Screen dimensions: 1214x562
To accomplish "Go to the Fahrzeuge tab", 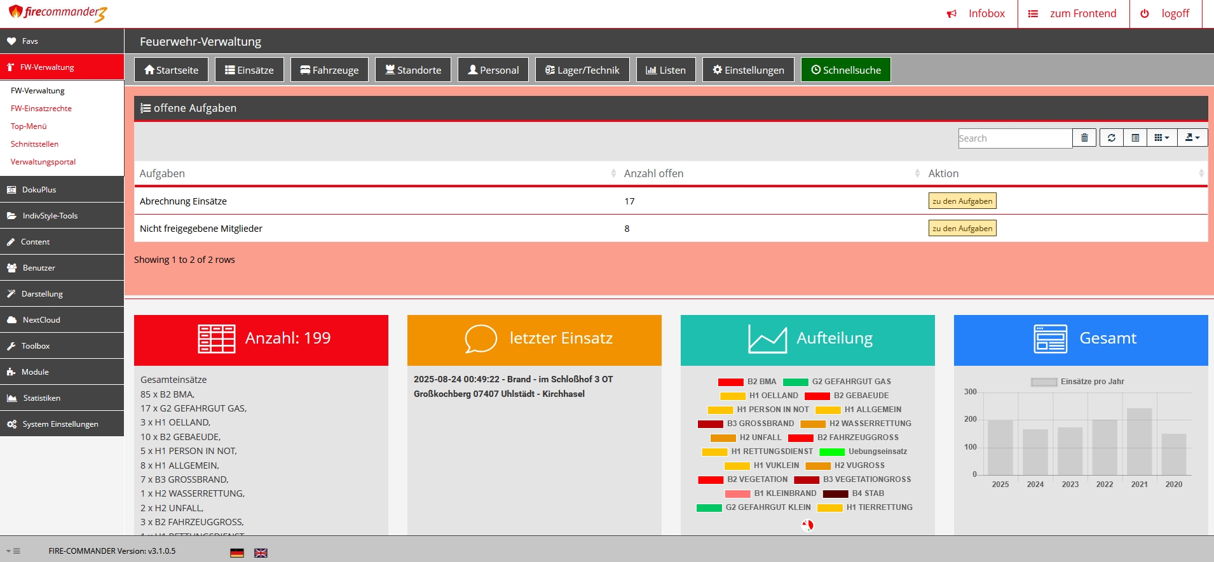I will pos(329,70).
